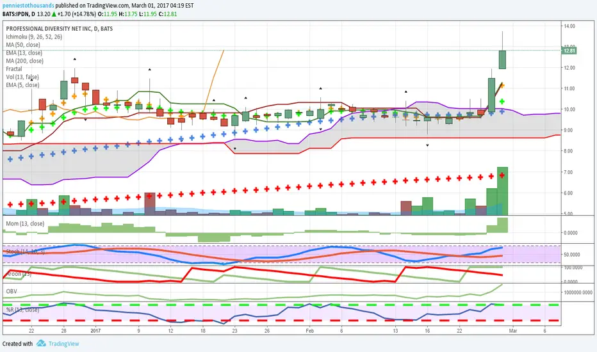Click the 9.00 price axis label
This screenshot has width=597, height=352.
pos(569,130)
